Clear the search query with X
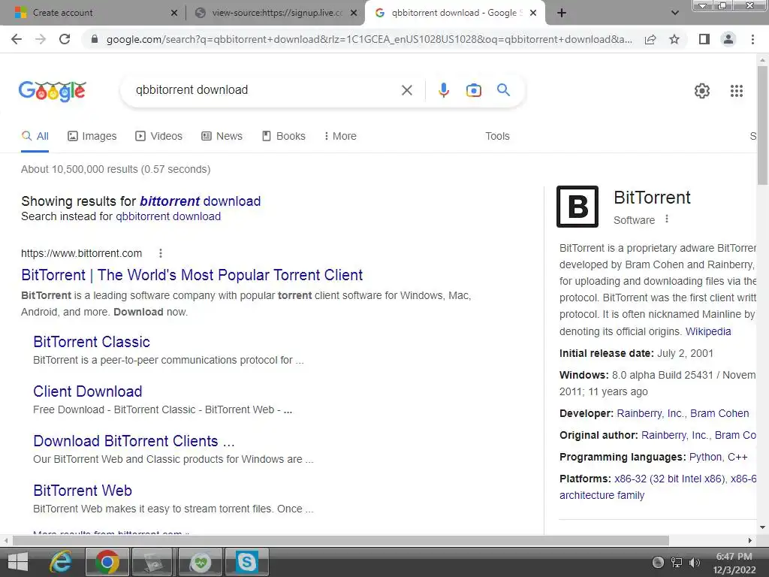 point(406,90)
